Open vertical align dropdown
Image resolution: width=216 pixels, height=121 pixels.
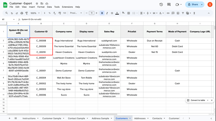pos(149,13)
